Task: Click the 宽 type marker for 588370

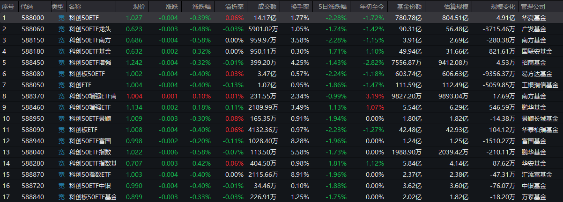Action: pyautogui.click(x=61, y=96)
